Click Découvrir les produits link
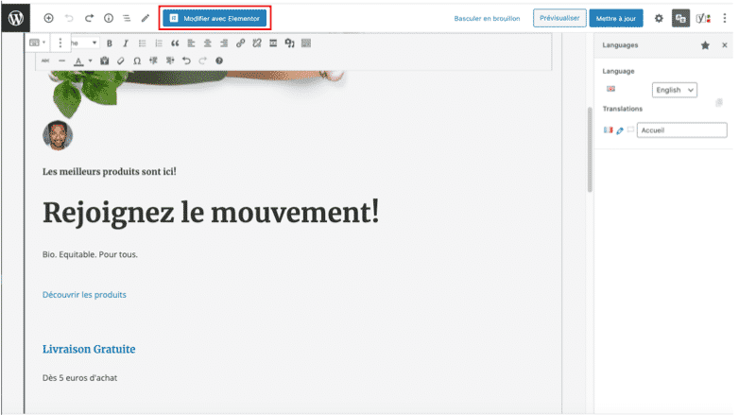 click(84, 295)
